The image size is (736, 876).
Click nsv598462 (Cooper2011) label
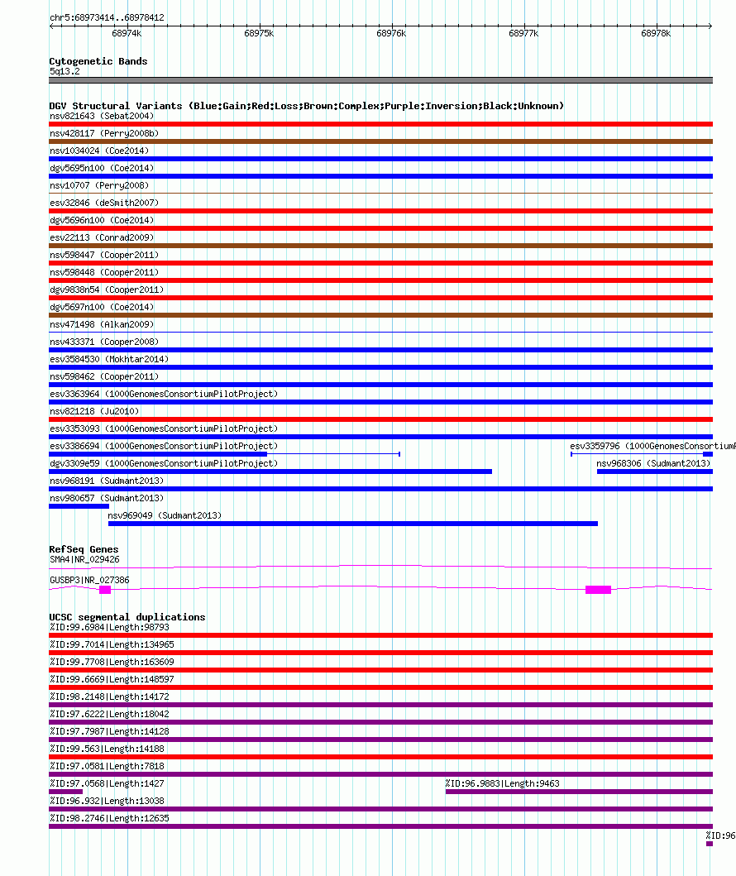click(104, 376)
